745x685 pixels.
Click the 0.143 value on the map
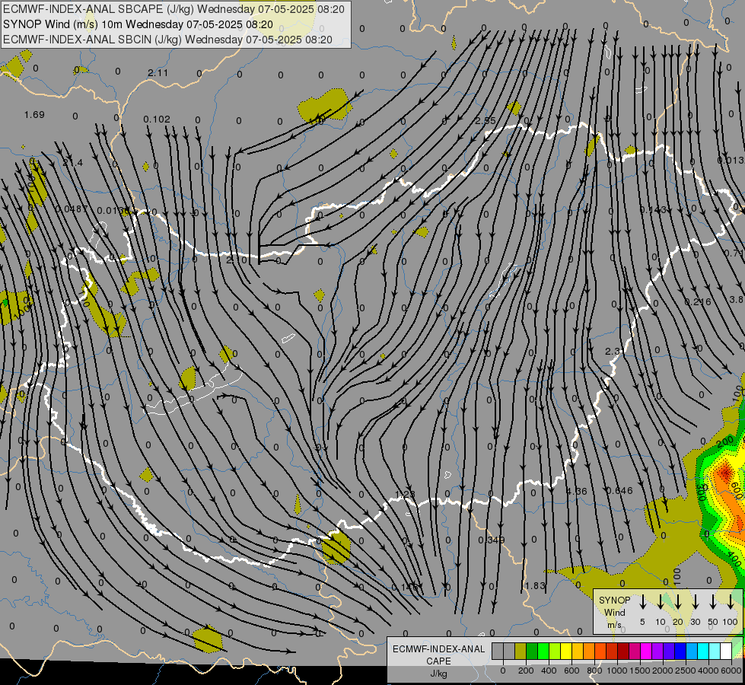(x=653, y=209)
